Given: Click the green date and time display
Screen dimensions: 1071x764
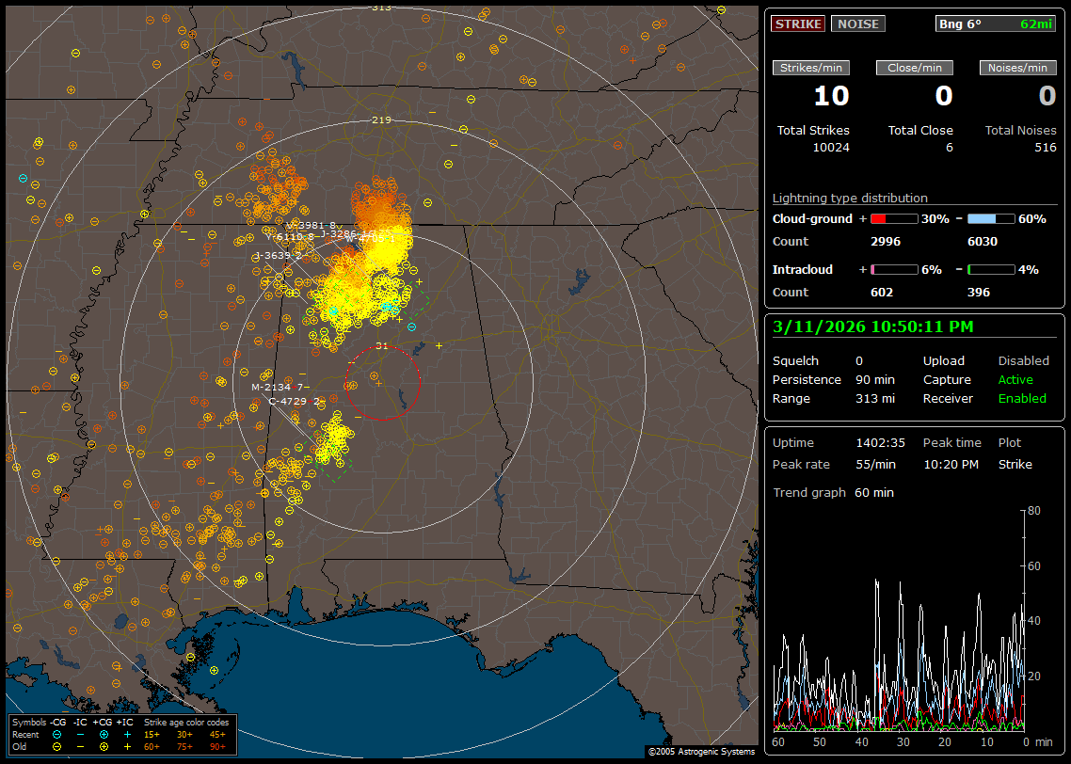Looking at the screenshot, I should (x=872, y=326).
